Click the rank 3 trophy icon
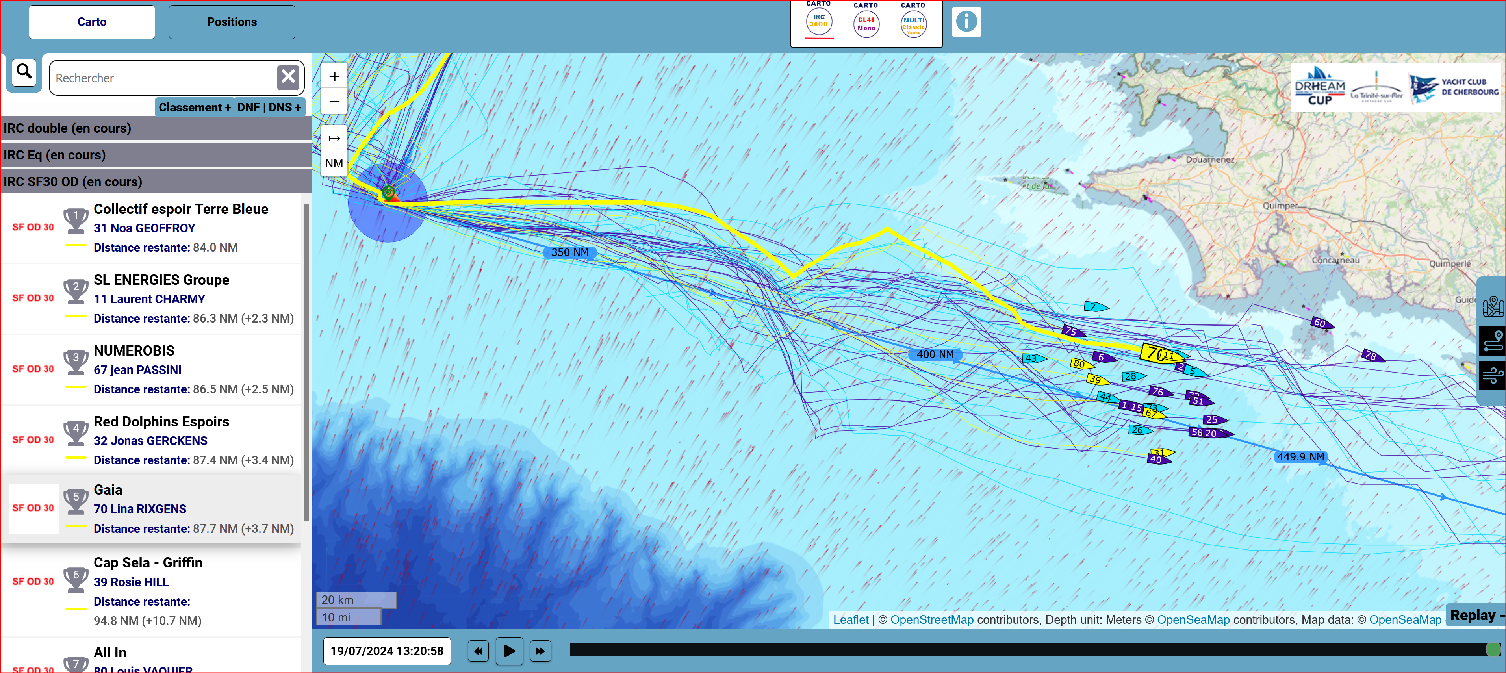 (76, 362)
